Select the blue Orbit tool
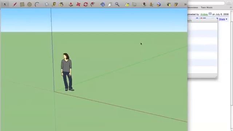The width and height of the screenshot is (233, 131). click(x=103, y=4)
